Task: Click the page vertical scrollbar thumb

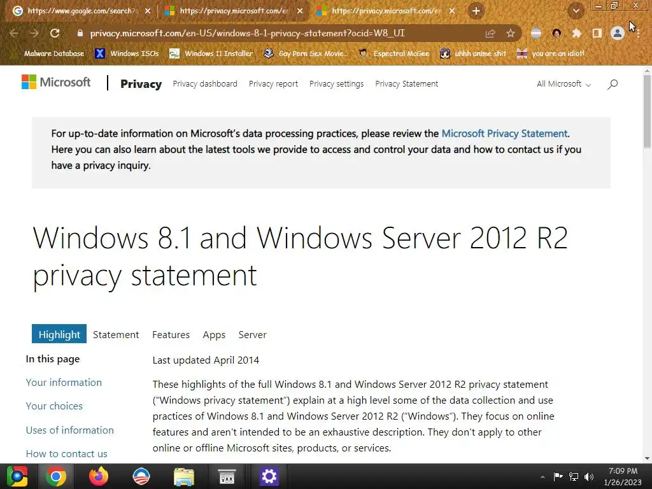Action: (647, 111)
